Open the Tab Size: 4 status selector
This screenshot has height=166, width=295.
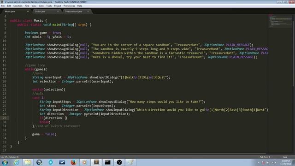click(x=265, y=157)
